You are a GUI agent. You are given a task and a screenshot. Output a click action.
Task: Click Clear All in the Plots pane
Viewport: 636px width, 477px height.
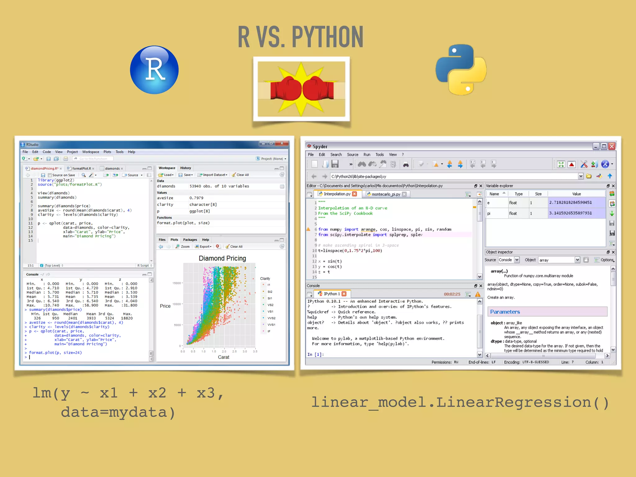point(234,247)
